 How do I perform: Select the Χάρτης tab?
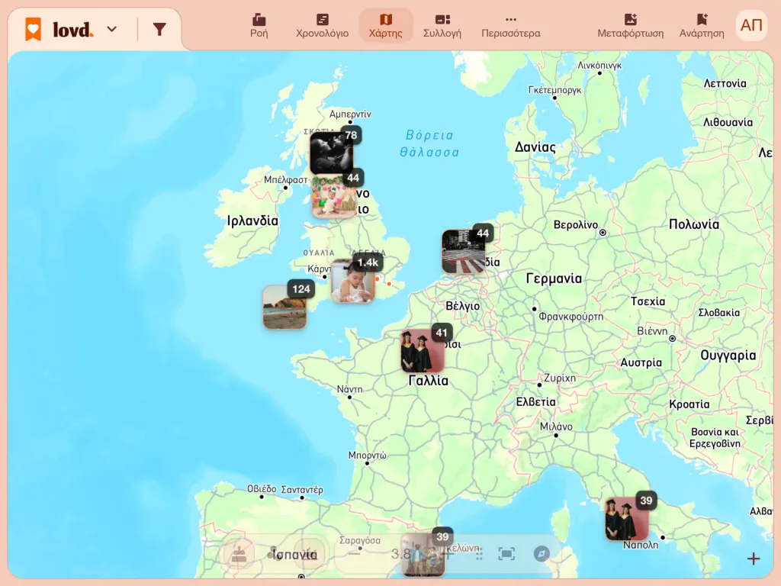click(385, 25)
